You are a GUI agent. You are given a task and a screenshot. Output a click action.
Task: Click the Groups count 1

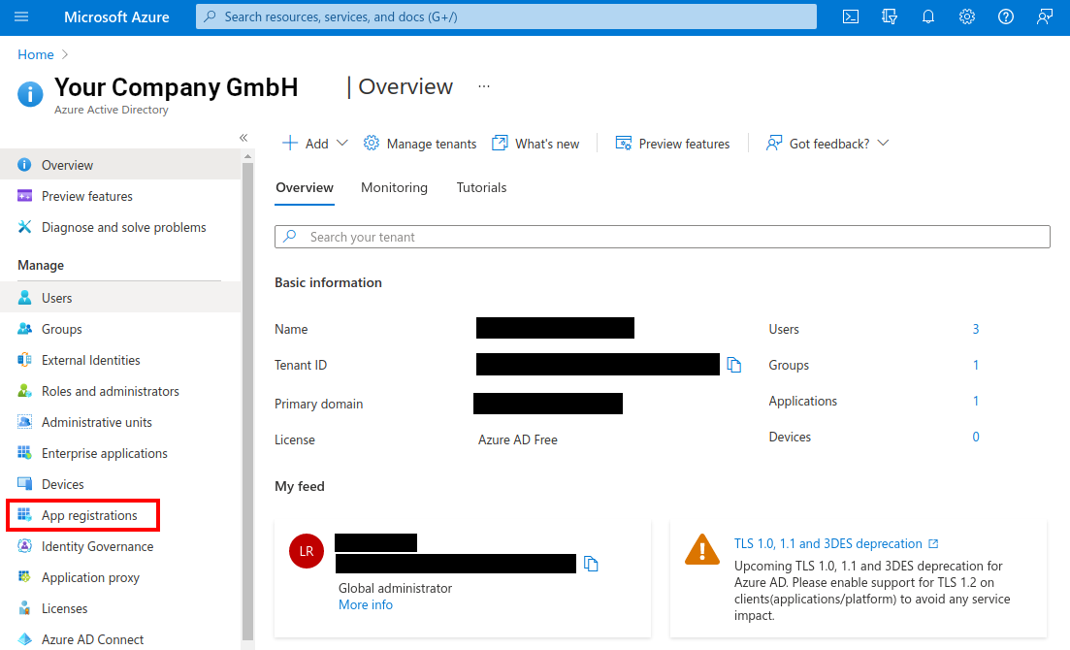point(976,366)
